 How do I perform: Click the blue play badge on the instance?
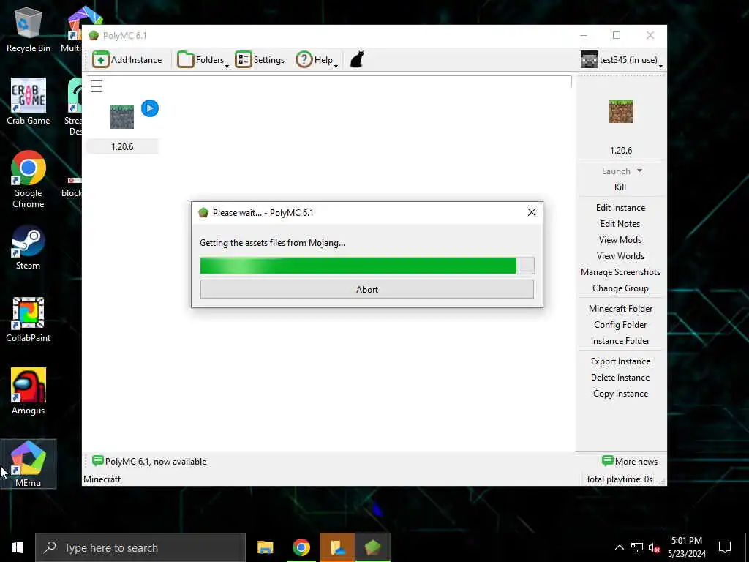[x=150, y=108]
